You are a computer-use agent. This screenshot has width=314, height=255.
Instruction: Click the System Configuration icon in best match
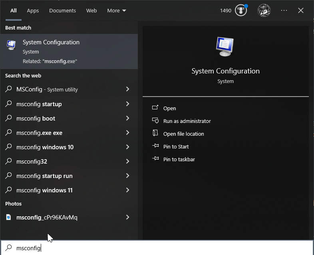pos(11,45)
